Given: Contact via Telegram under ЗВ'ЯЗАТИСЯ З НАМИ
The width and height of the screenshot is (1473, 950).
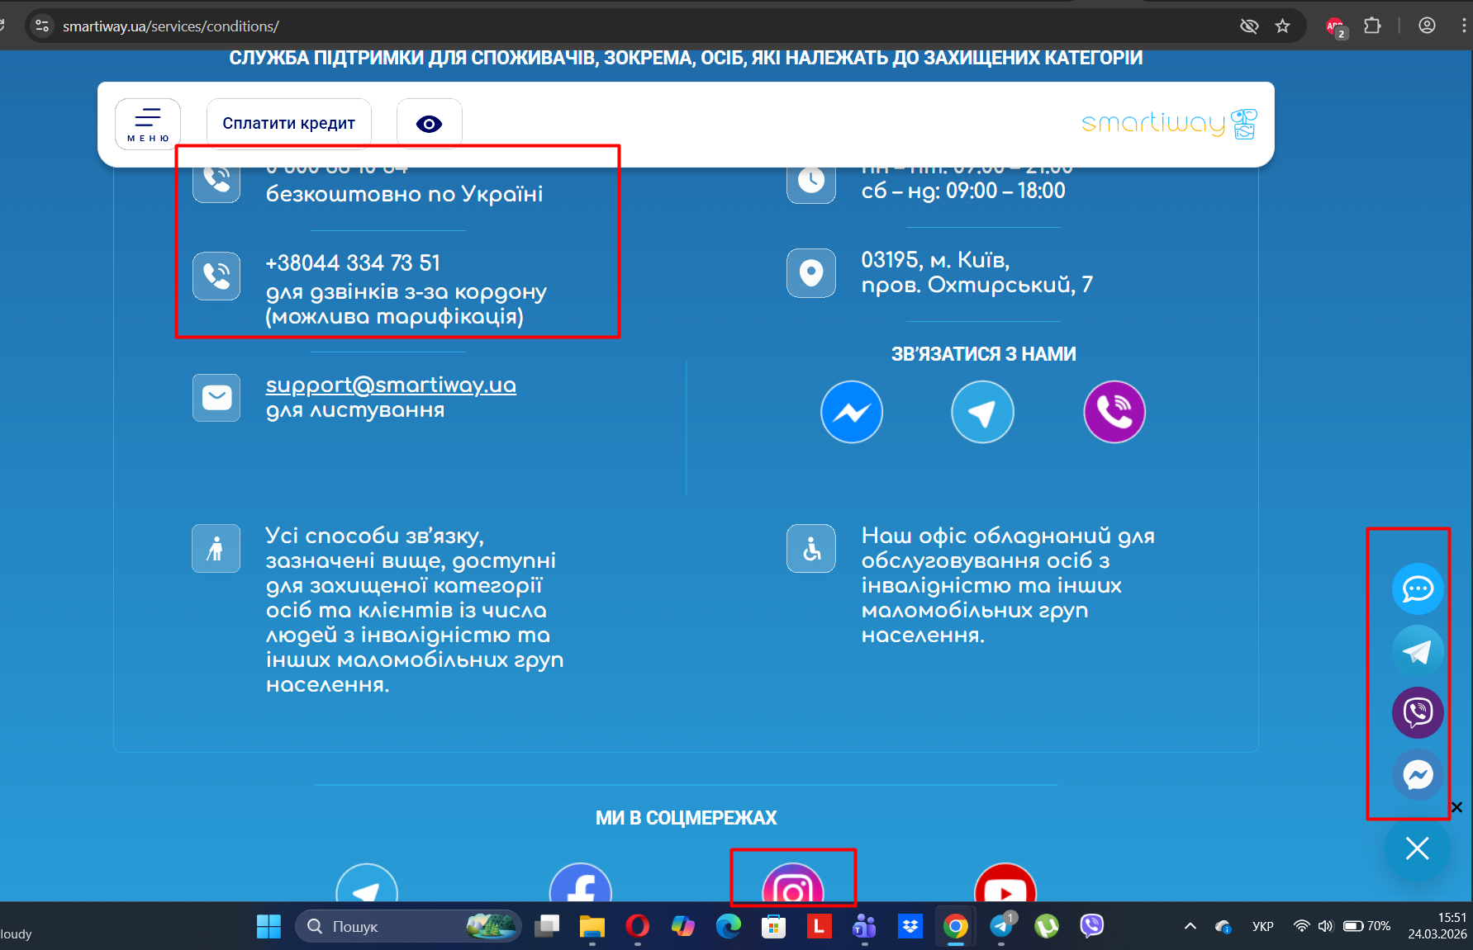Looking at the screenshot, I should (x=982, y=412).
